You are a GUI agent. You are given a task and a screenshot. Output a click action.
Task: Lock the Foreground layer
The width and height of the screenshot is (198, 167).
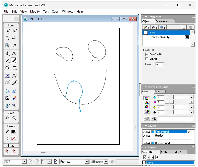(x=149, y=132)
